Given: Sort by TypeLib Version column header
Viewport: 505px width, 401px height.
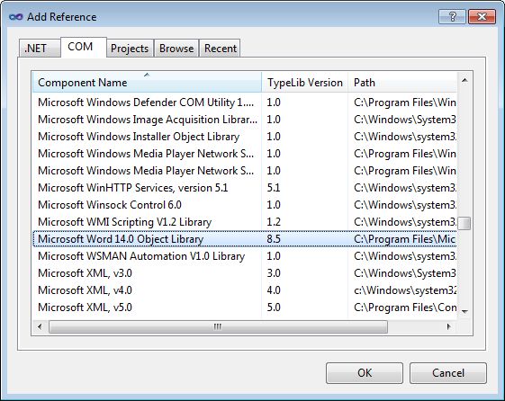Looking at the screenshot, I should point(304,83).
